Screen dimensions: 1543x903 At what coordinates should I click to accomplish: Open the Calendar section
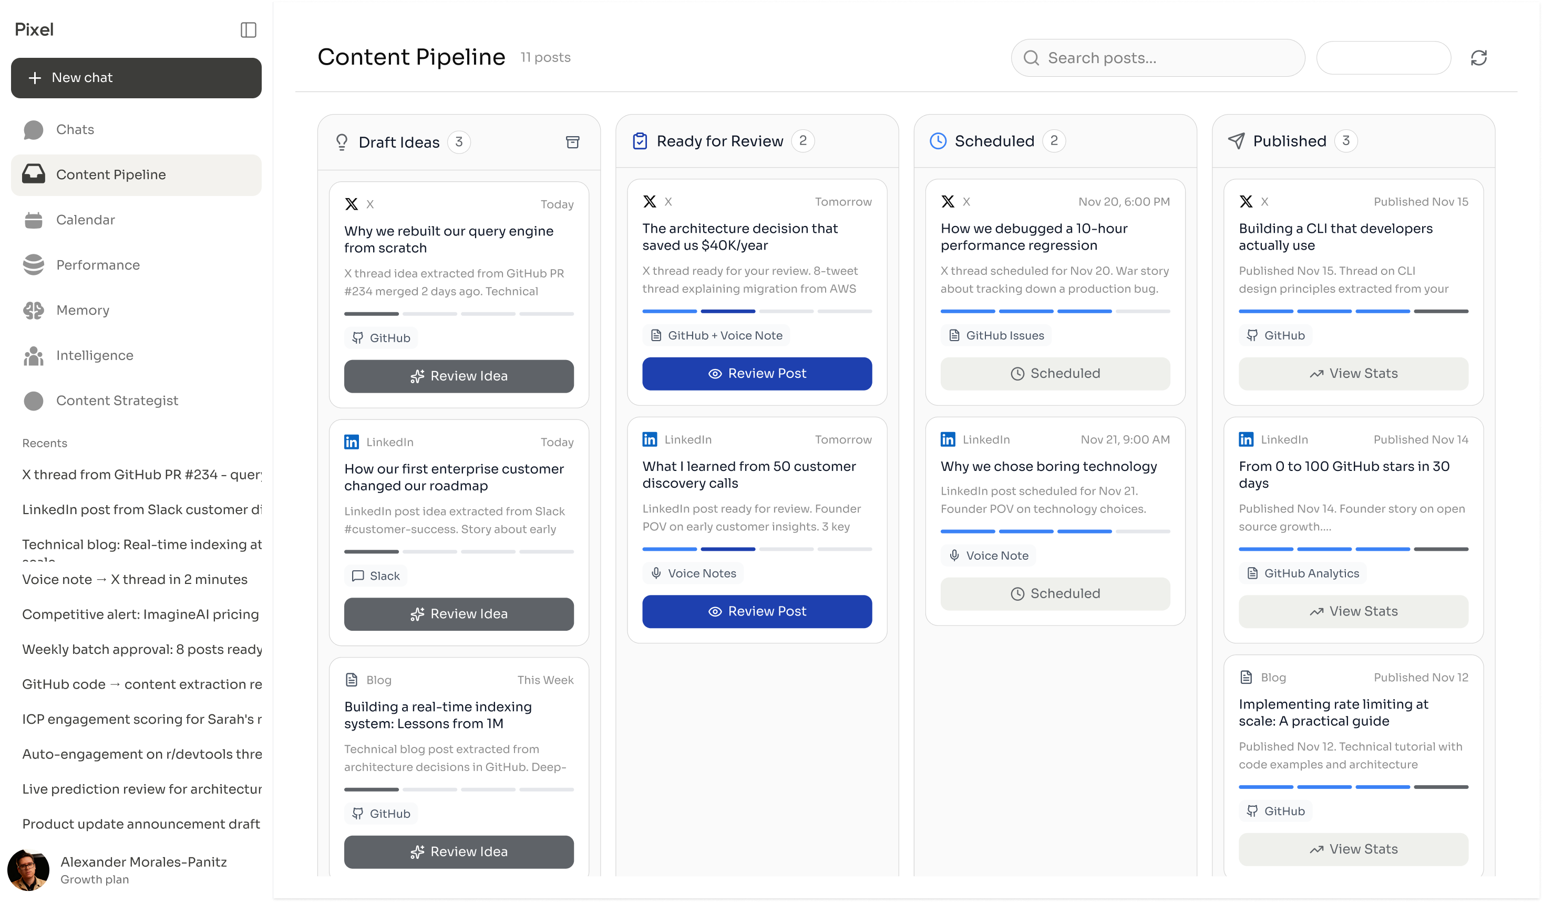point(85,220)
